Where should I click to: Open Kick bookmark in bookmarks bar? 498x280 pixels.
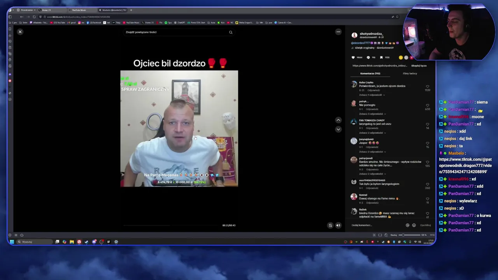[x=221, y=23]
